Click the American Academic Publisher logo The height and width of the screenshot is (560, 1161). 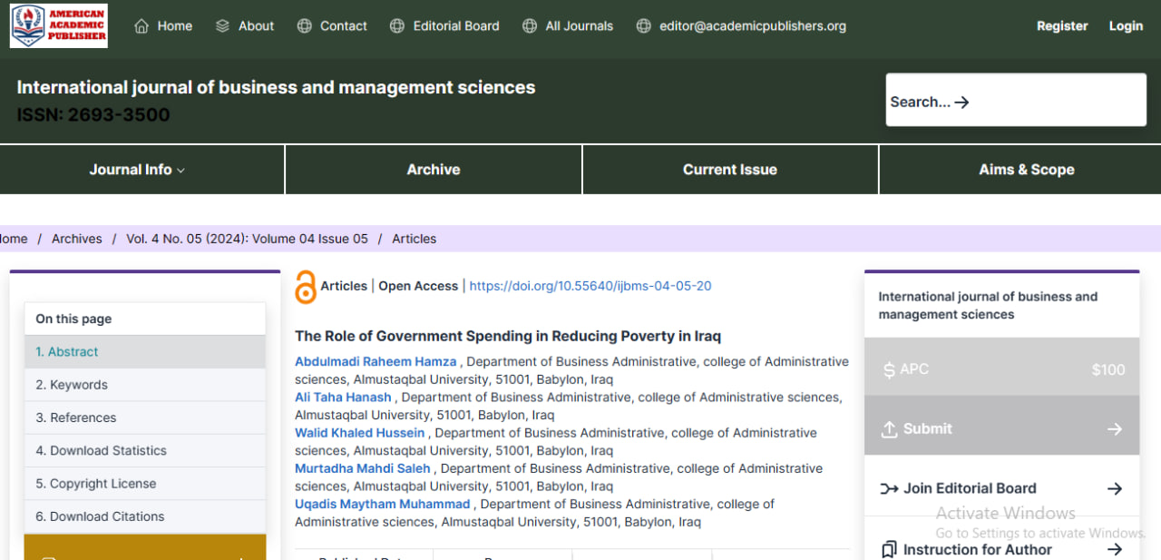[59, 25]
